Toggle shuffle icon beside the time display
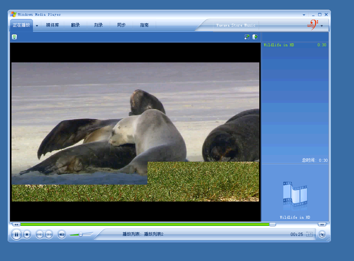Image resolution: width=354 pixels, height=261 pixels. 309,234
